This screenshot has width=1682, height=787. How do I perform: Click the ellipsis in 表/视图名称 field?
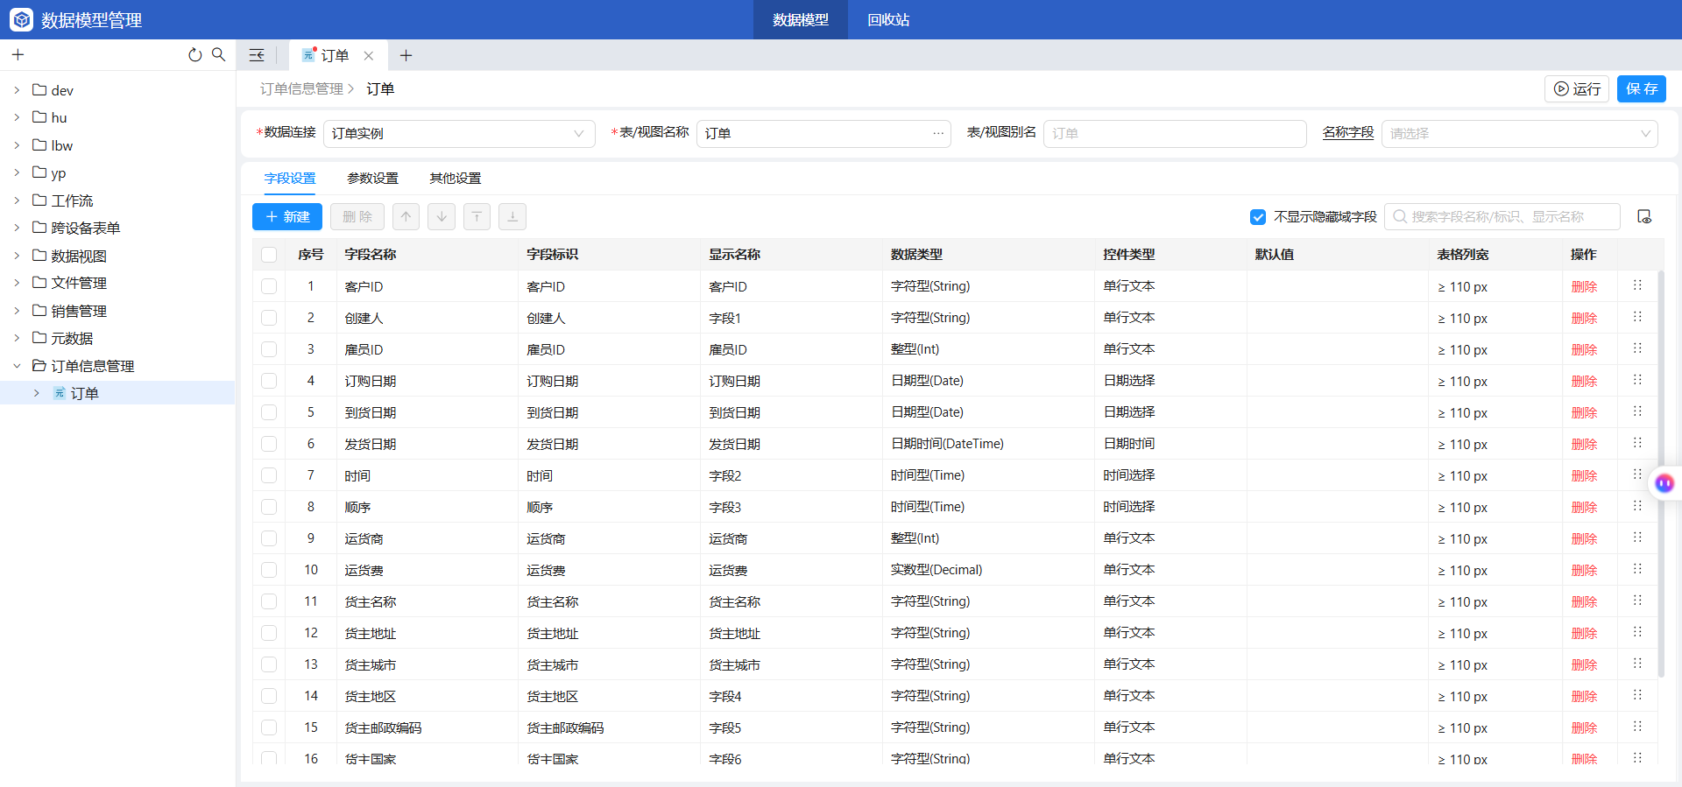938,133
